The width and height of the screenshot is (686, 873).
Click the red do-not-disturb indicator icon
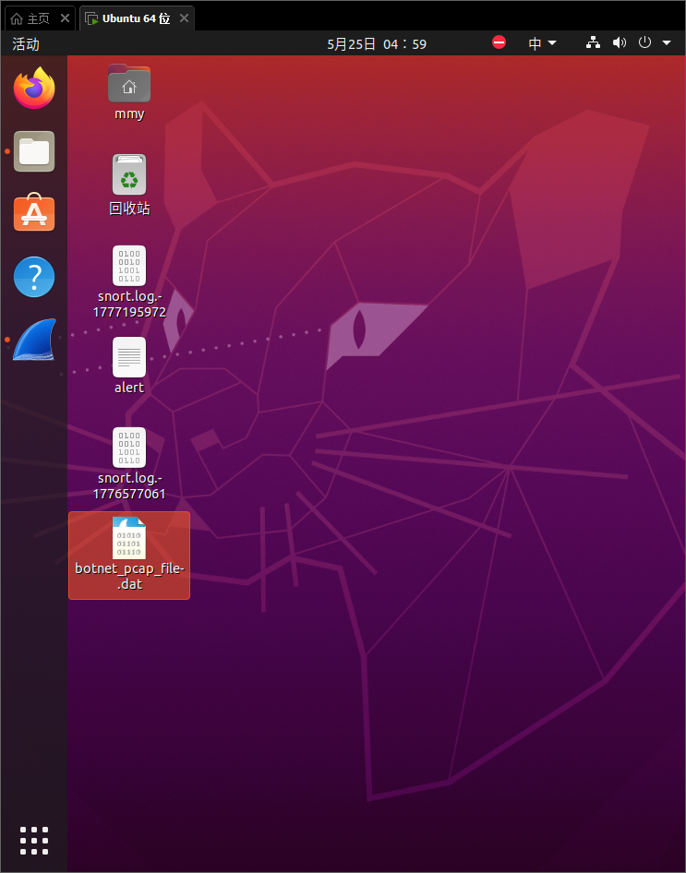[499, 42]
